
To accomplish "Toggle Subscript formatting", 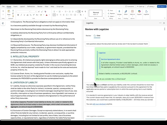I will pyautogui.click(x=31, y=15).
